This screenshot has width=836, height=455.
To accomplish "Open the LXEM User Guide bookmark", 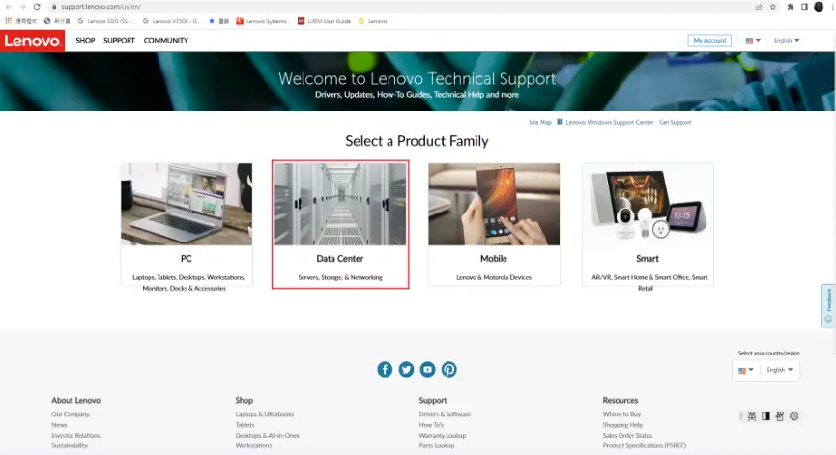I will coord(324,21).
